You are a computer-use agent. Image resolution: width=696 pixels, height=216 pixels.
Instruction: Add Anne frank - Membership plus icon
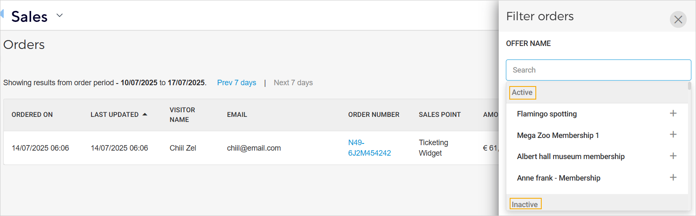click(x=673, y=177)
